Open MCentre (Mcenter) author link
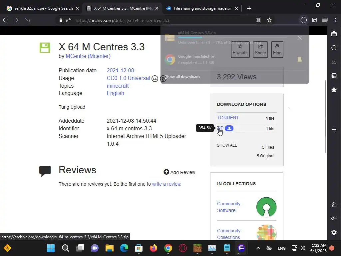This screenshot has width=341, height=256. (88, 56)
